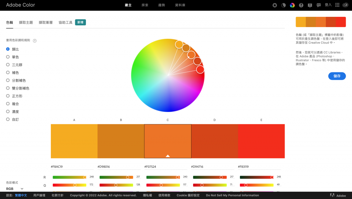Click the blue 儲存 button
This screenshot has height=199, width=352.
point(337,76)
